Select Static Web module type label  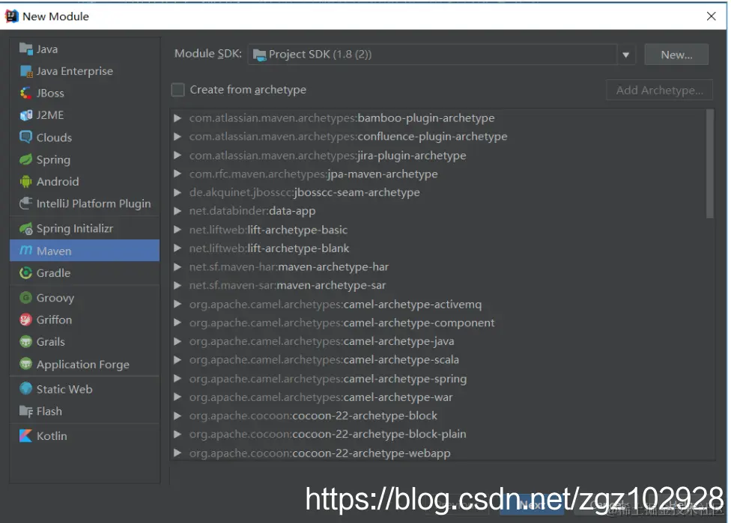(x=64, y=389)
